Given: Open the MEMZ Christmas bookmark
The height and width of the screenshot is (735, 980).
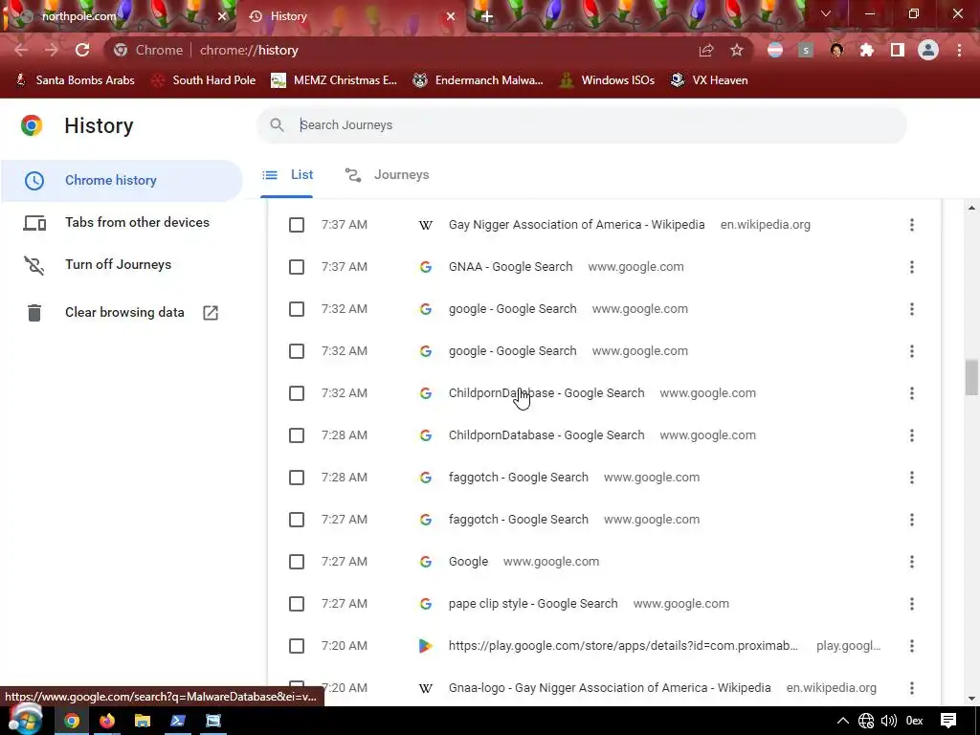Looking at the screenshot, I should (334, 80).
